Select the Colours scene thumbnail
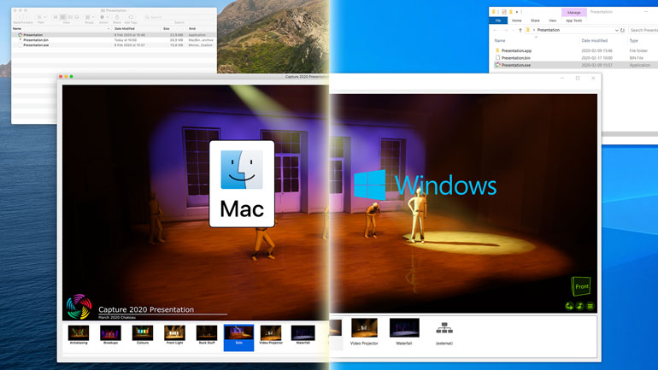Viewport: 658px width, 370px height. click(143, 335)
